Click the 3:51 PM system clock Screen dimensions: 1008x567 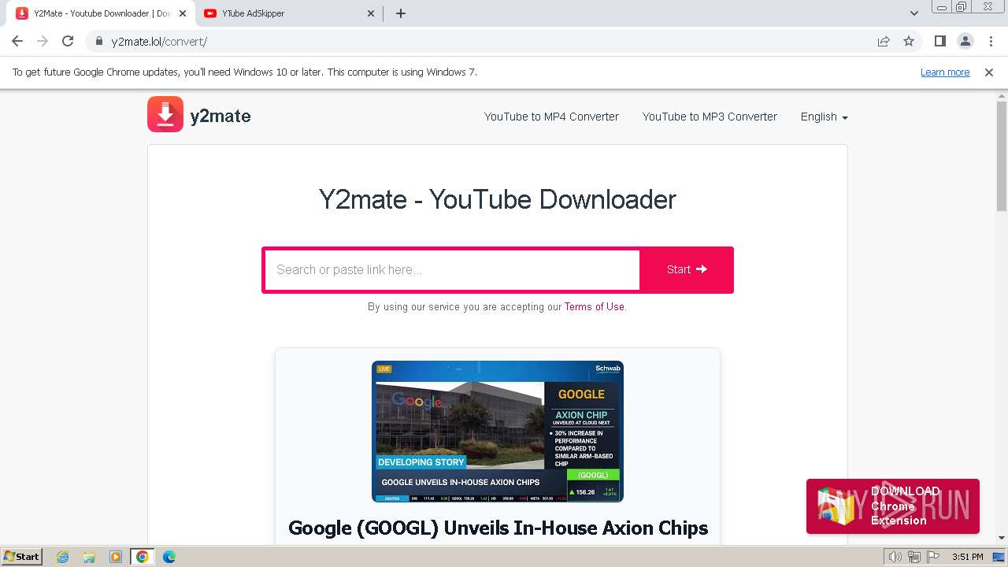[968, 557]
